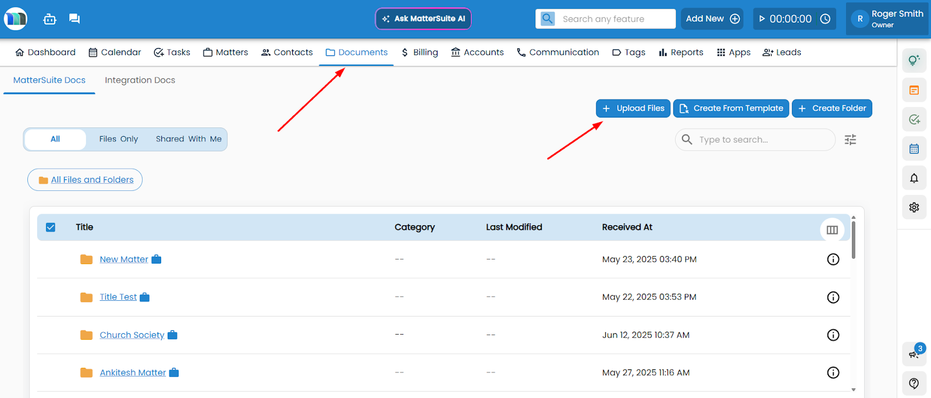931x398 pixels.
Task: Open the column chooser icon in table header
Action: tap(832, 230)
